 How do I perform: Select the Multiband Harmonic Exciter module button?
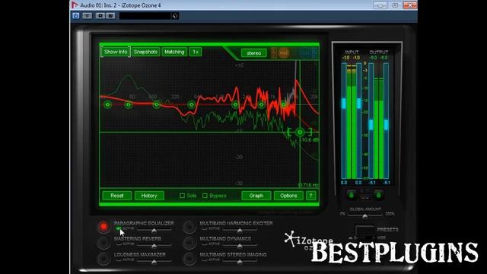(189, 227)
